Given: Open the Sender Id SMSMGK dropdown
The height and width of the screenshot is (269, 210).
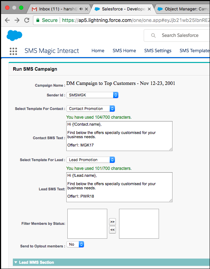Looking at the screenshot, I should (92, 95).
